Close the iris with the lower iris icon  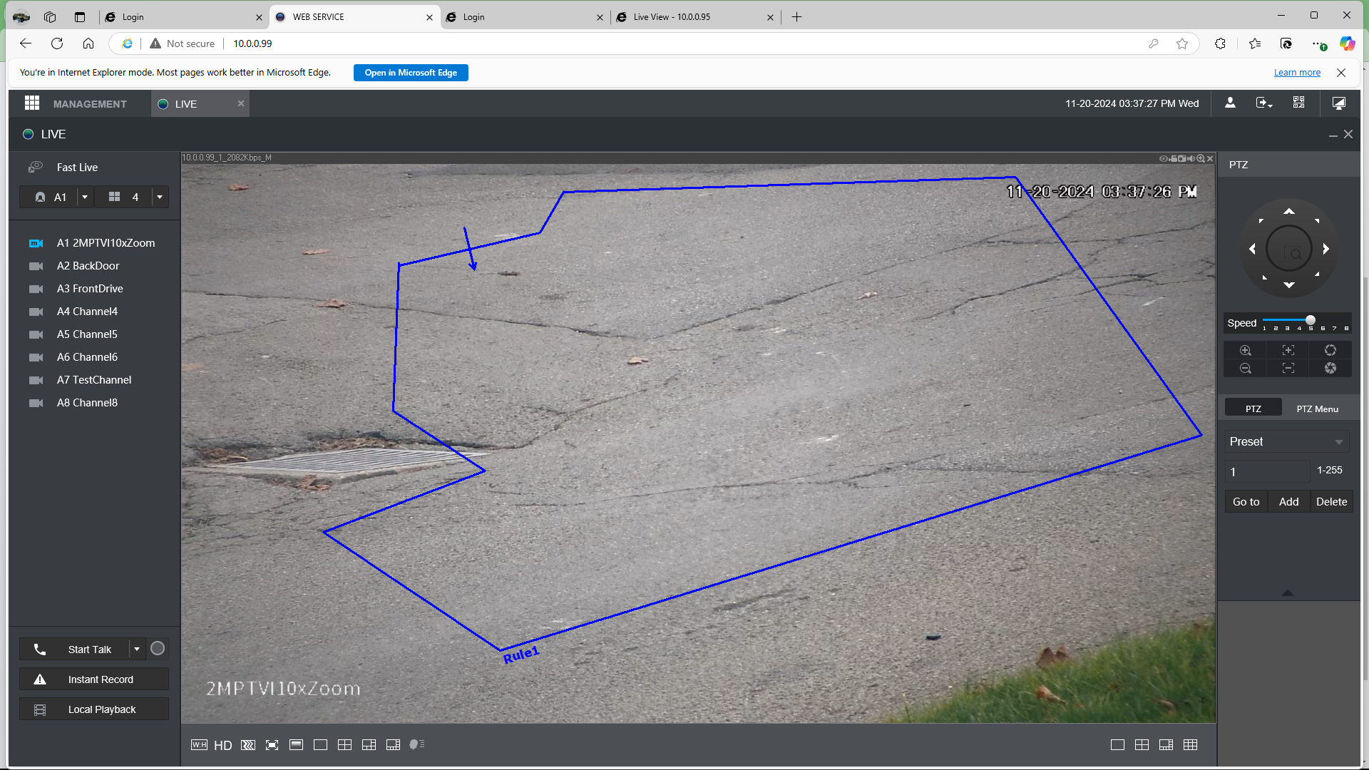click(x=1330, y=368)
